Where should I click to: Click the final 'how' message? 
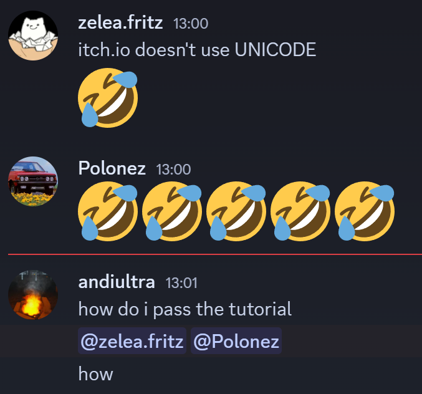pyautogui.click(x=95, y=374)
